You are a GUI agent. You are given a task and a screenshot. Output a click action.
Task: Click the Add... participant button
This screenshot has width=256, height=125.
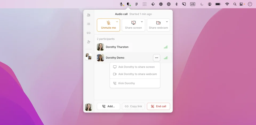coord(109,106)
